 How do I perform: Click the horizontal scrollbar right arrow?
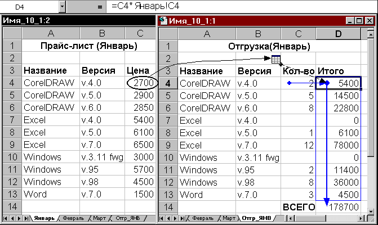click(361, 218)
